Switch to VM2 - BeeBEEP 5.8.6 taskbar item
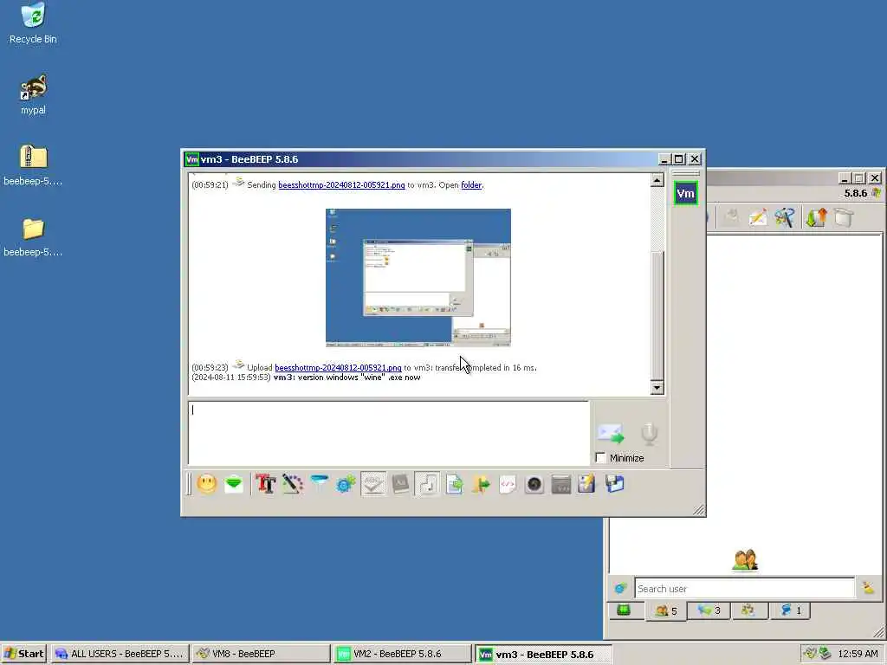This screenshot has height=665, width=887. [x=402, y=654]
